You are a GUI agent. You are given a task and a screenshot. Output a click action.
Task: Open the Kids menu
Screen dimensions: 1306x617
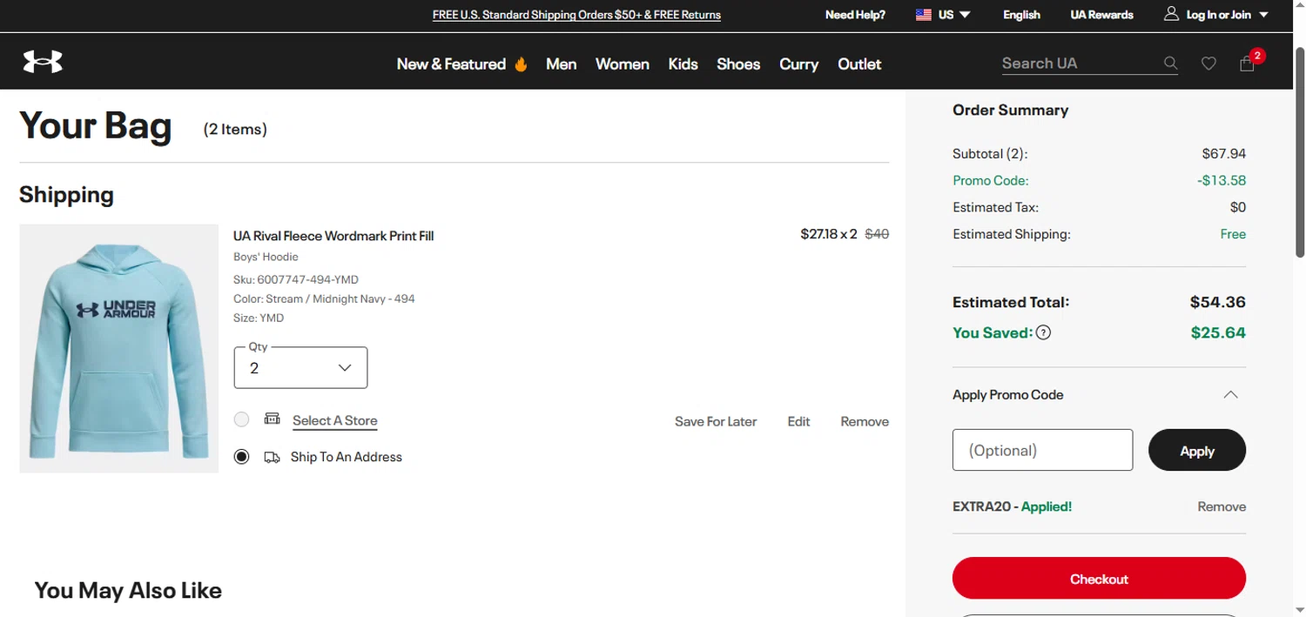[683, 64]
